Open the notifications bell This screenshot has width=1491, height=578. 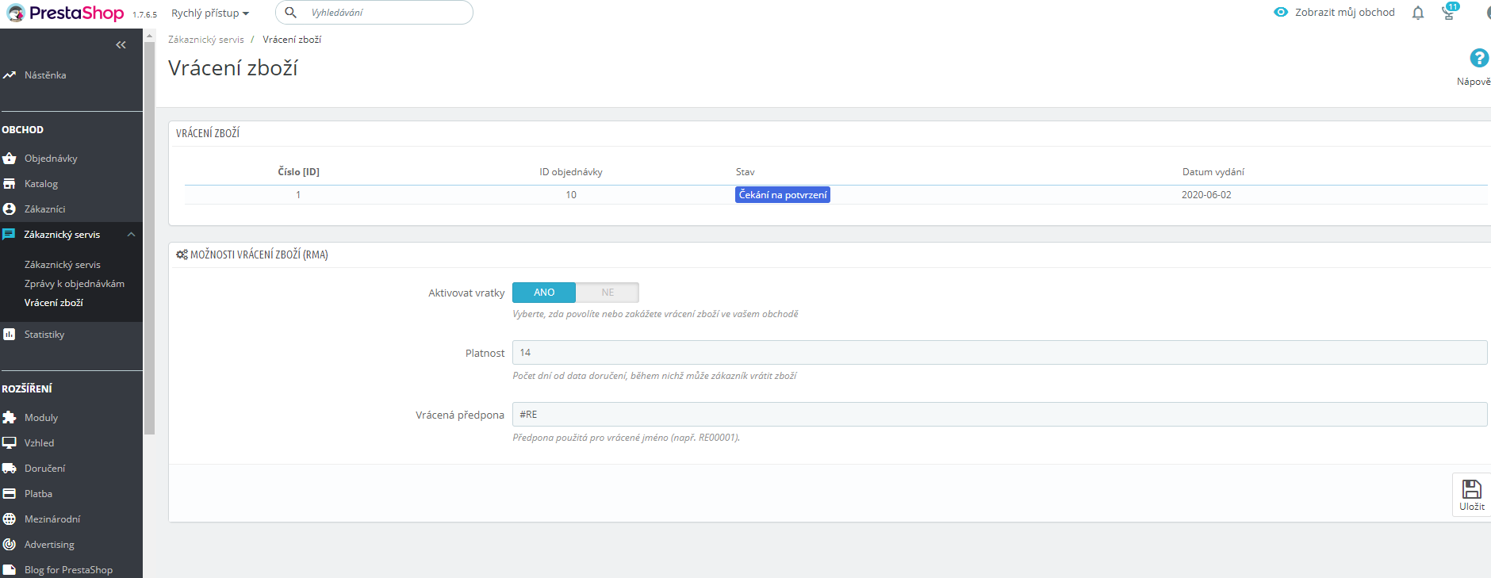click(1418, 13)
